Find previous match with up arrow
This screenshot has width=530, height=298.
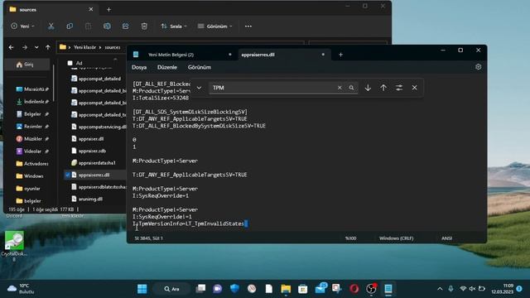(383, 88)
